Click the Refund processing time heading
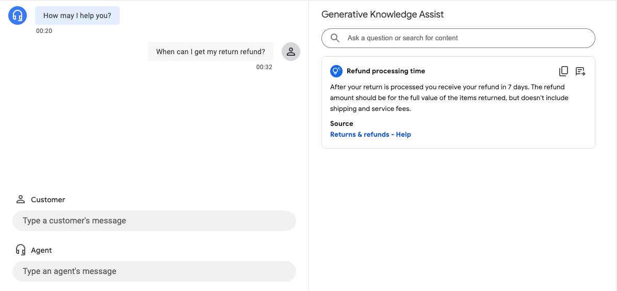The image size is (617, 291). [386, 71]
